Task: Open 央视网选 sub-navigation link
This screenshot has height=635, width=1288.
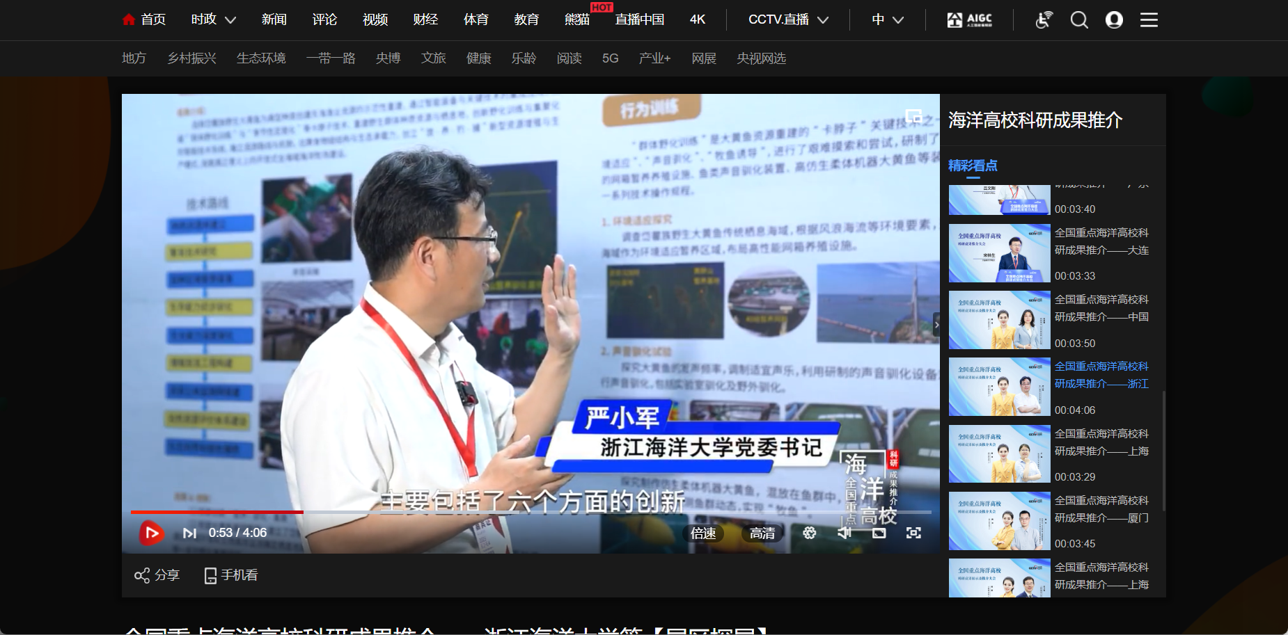Action: pos(762,58)
